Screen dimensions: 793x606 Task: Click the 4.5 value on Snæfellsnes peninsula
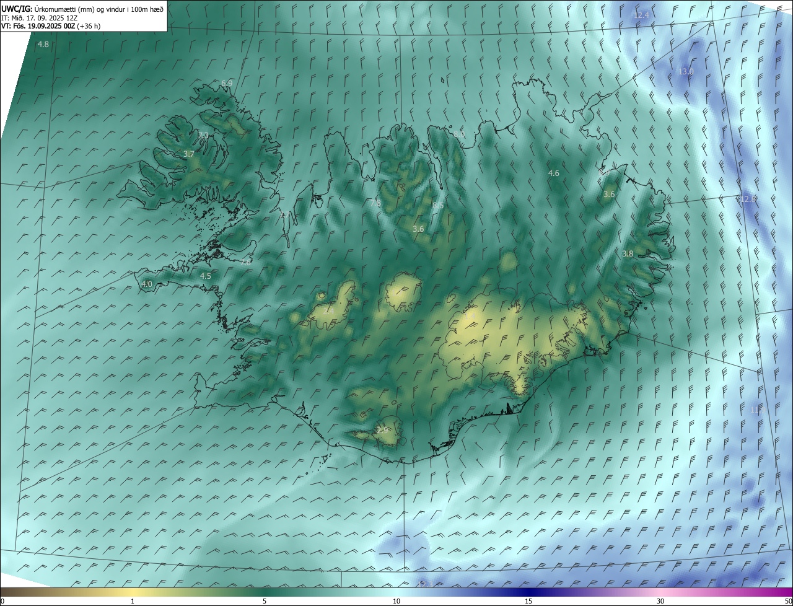(x=206, y=276)
